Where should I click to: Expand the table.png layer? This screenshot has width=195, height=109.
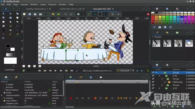tap(165, 82)
